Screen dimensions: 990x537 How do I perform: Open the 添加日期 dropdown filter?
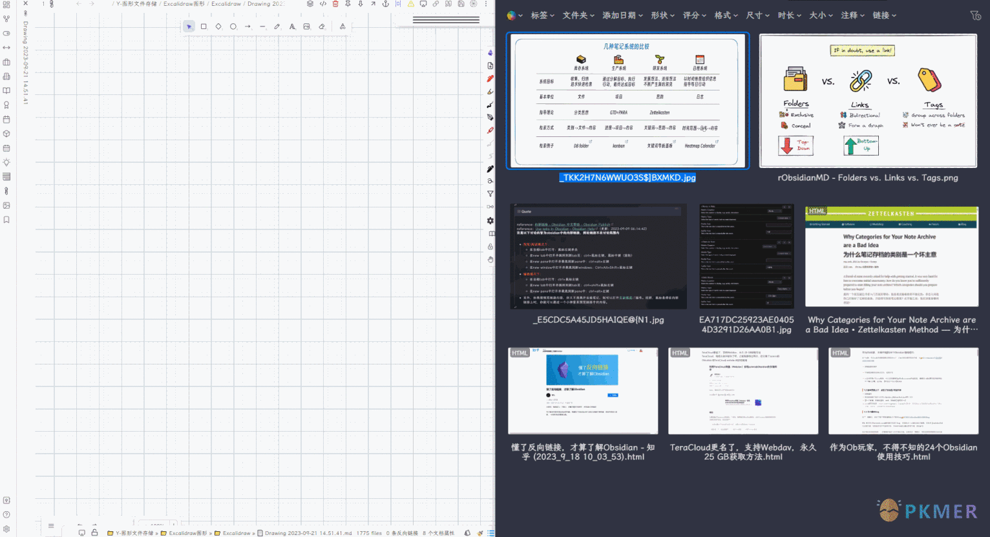click(622, 15)
